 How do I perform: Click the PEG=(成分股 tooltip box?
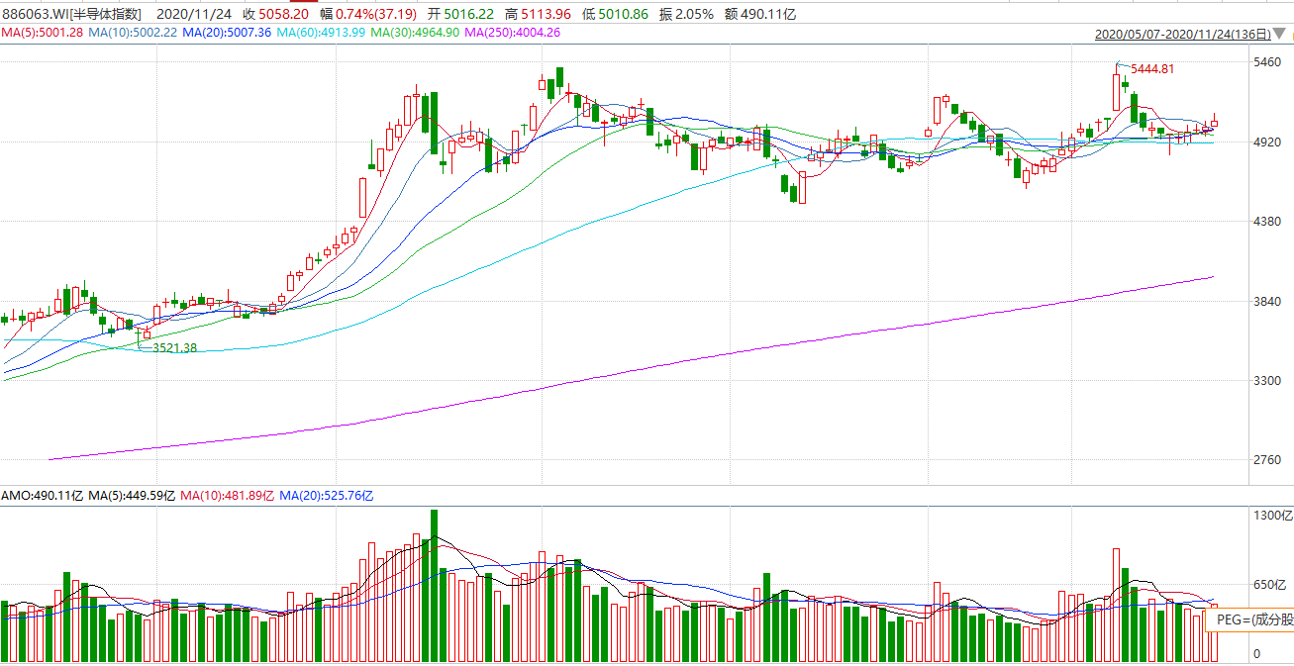1249,620
